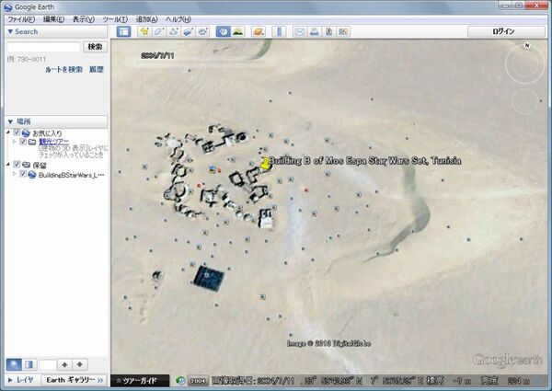Click the Email envelope icon
The height and width of the screenshot is (391, 552).
[x=299, y=31]
